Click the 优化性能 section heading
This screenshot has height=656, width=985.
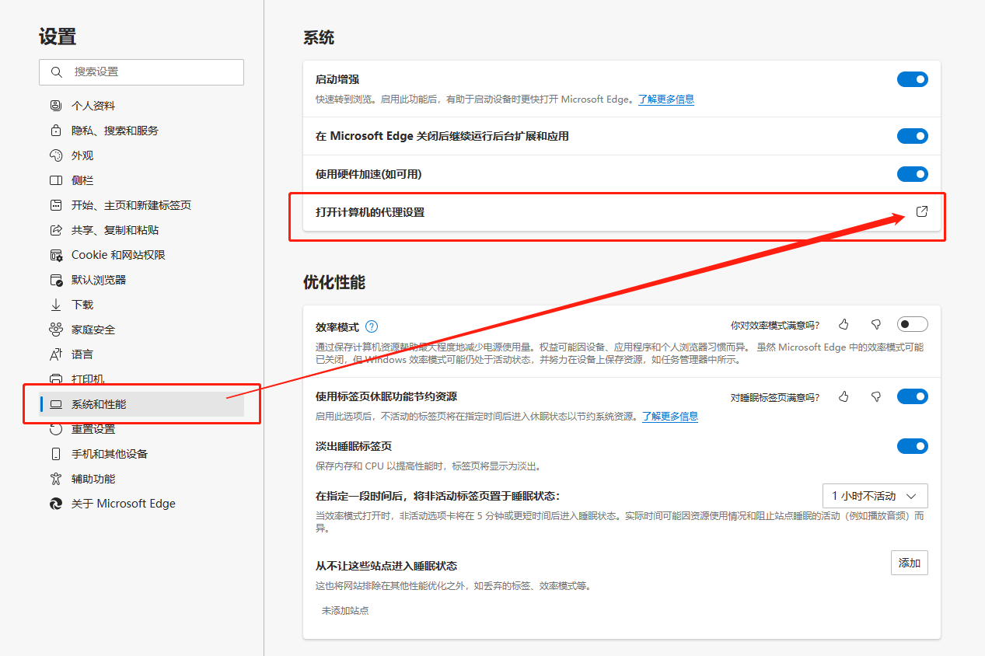pos(334,282)
